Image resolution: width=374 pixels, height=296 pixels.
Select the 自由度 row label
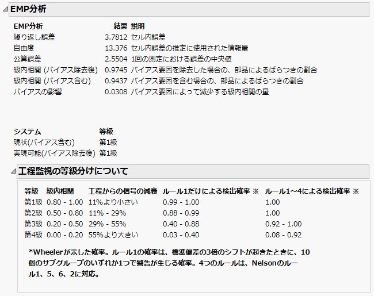(24, 48)
